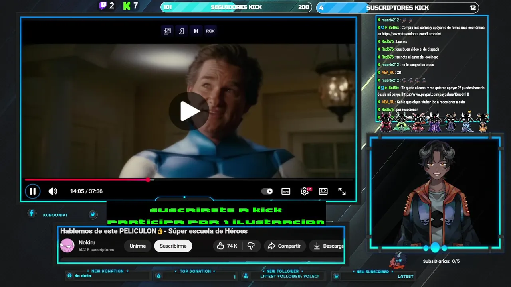The height and width of the screenshot is (287, 511).
Task: Toggle theater mode in the player
Action: click(323, 191)
